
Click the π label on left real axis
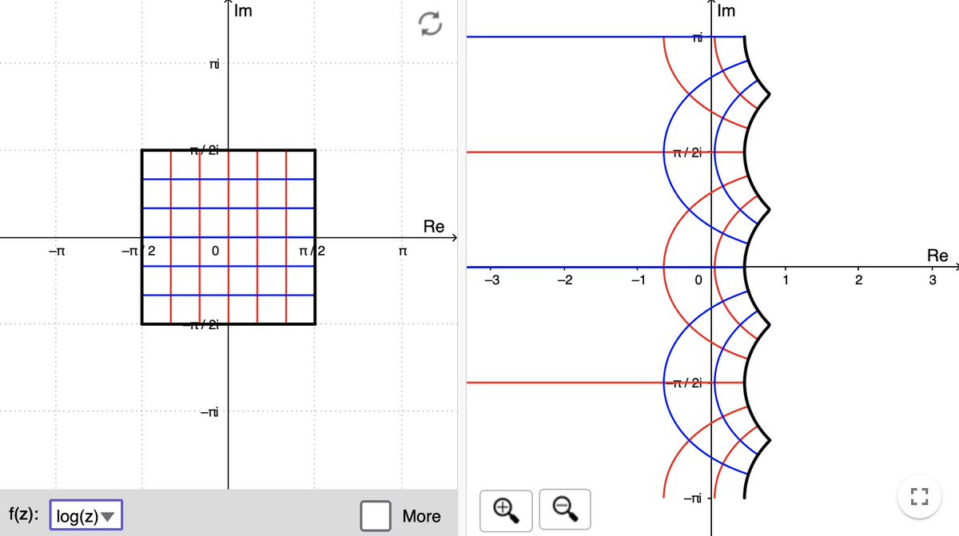point(403,251)
